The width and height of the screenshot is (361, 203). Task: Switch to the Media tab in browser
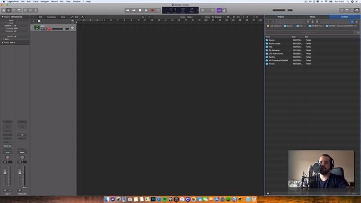pyautogui.click(x=312, y=17)
